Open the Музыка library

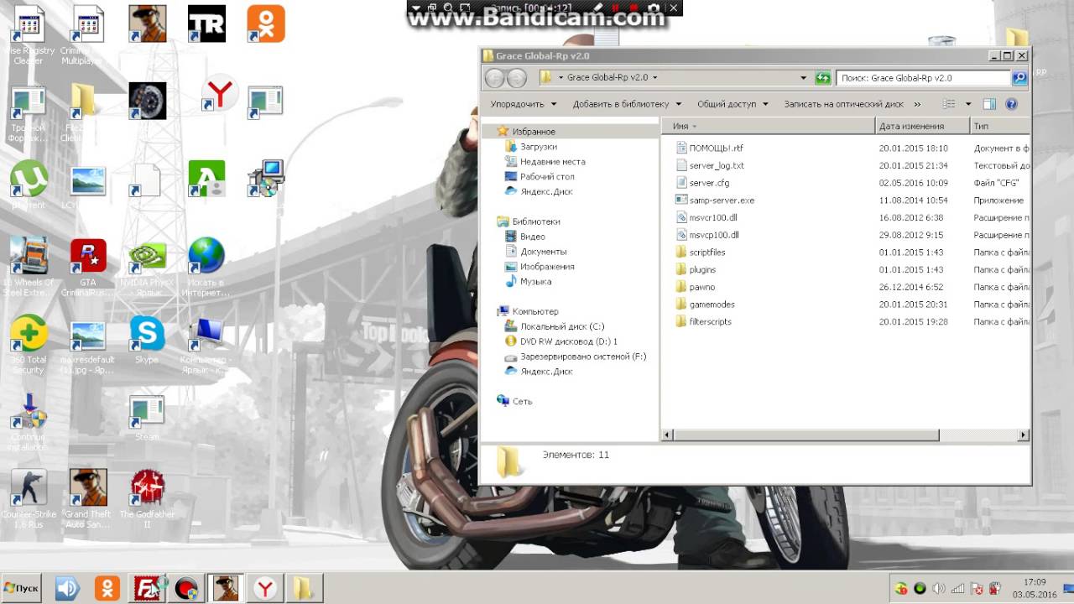pos(528,282)
